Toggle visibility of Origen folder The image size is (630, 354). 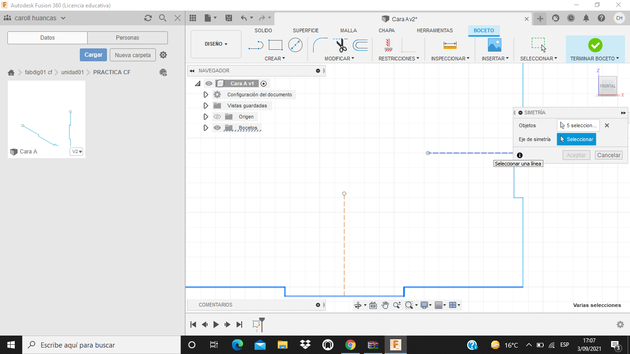217,117
